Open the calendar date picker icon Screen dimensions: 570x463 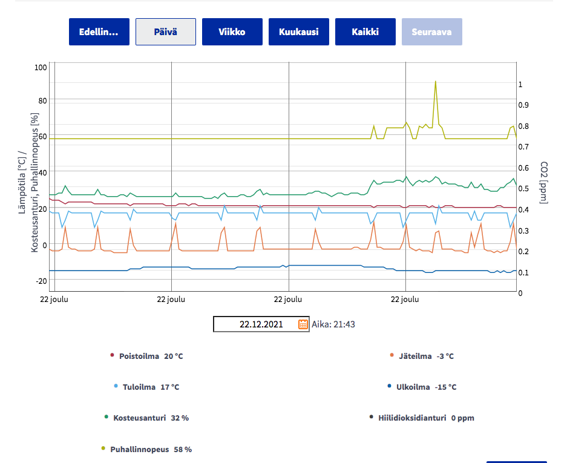[x=303, y=324]
